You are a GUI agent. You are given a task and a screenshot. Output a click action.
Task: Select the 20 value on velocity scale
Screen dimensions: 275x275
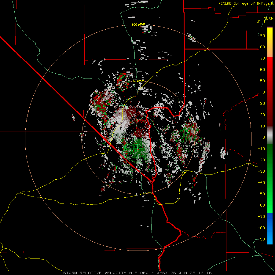pos(262,115)
